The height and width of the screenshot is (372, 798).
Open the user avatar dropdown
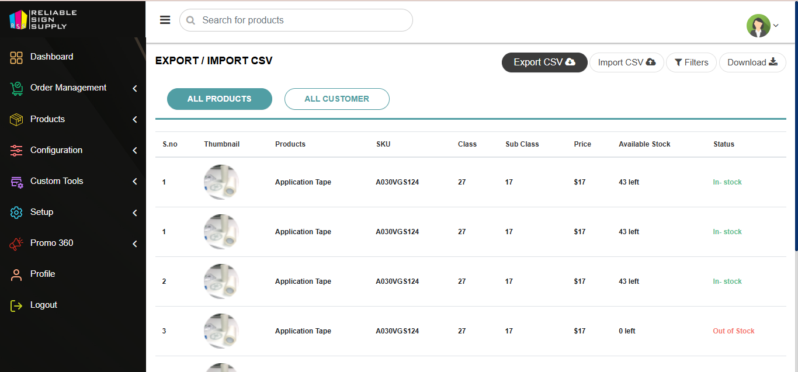pyautogui.click(x=762, y=26)
